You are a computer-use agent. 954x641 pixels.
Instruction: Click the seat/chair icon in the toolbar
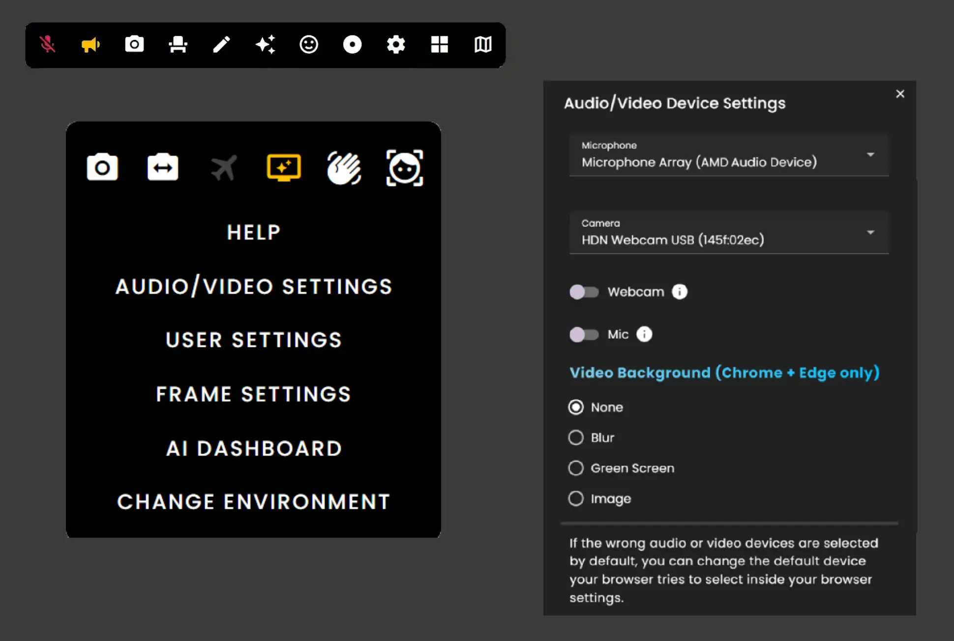click(x=178, y=45)
